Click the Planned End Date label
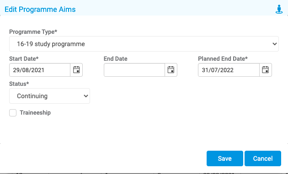The height and width of the screenshot is (174, 288). click(x=223, y=59)
